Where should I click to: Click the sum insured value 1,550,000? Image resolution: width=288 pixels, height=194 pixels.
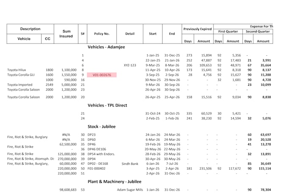click(69, 75)
